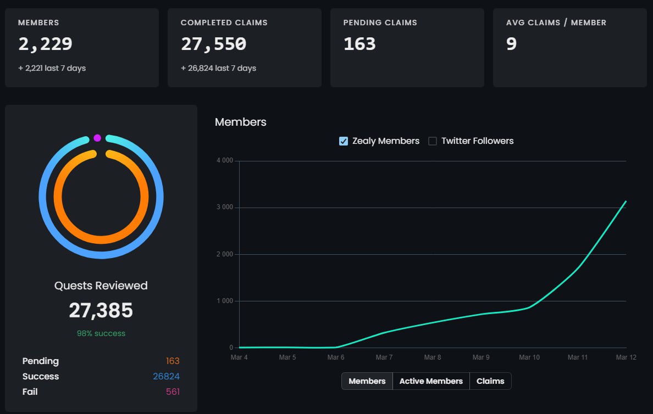Image resolution: width=653 pixels, height=414 pixels.
Task: Open the Claims tab
Action: coord(490,381)
